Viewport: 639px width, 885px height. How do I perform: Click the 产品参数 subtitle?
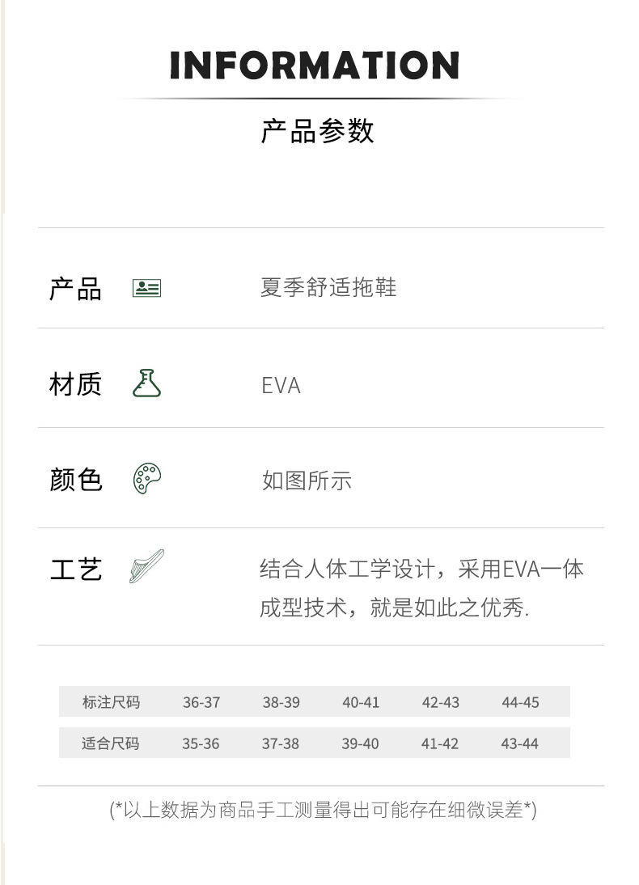[x=318, y=130]
